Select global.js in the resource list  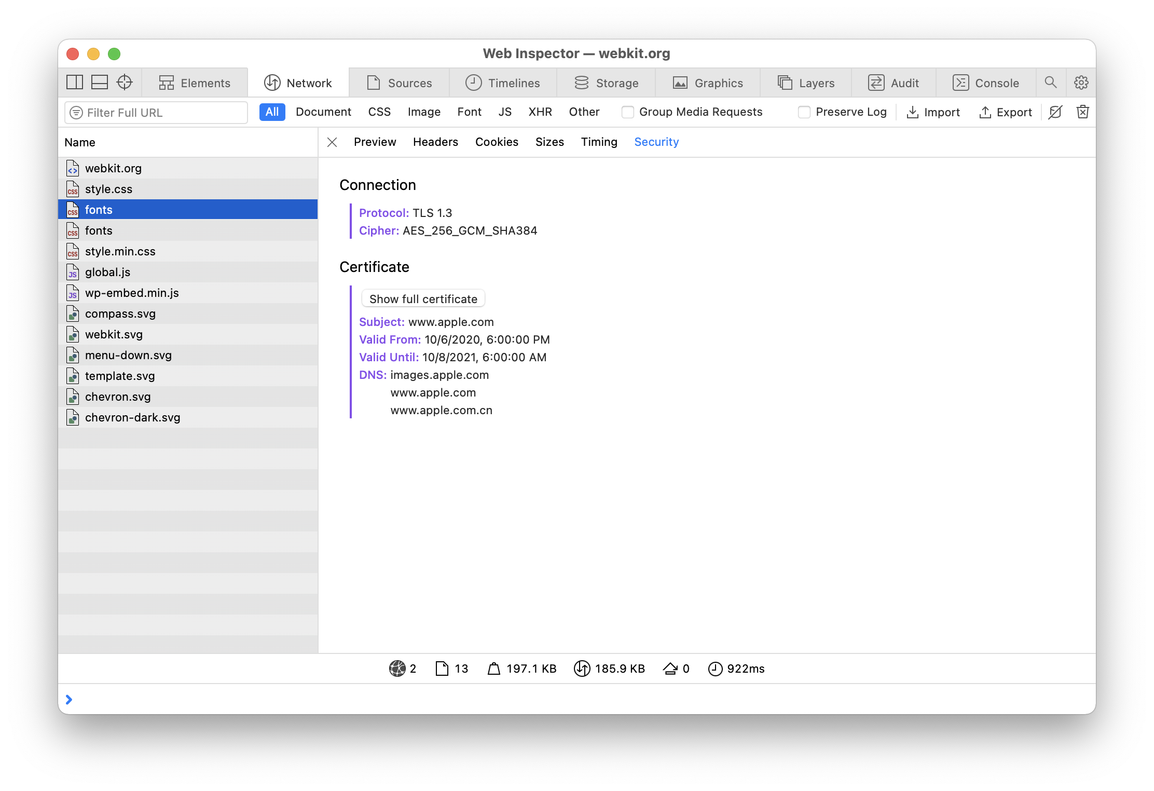107,272
